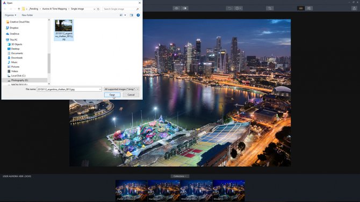
Task: Select Music in navigation pane
Action: [12, 62]
